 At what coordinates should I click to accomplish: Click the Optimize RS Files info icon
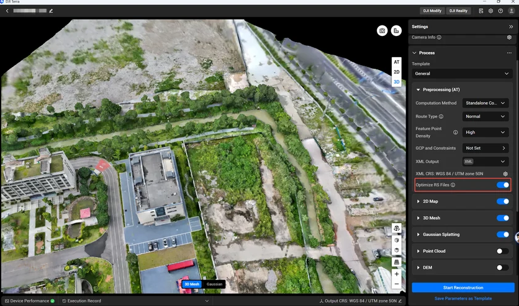tap(453, 185)
